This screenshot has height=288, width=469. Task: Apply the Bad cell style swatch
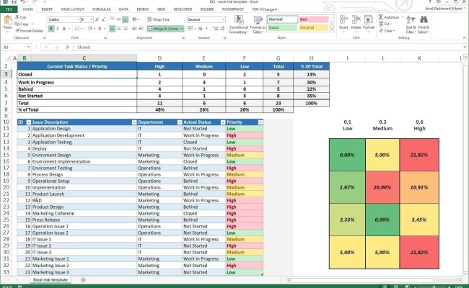pyautogui.click(x=313, y=19)
